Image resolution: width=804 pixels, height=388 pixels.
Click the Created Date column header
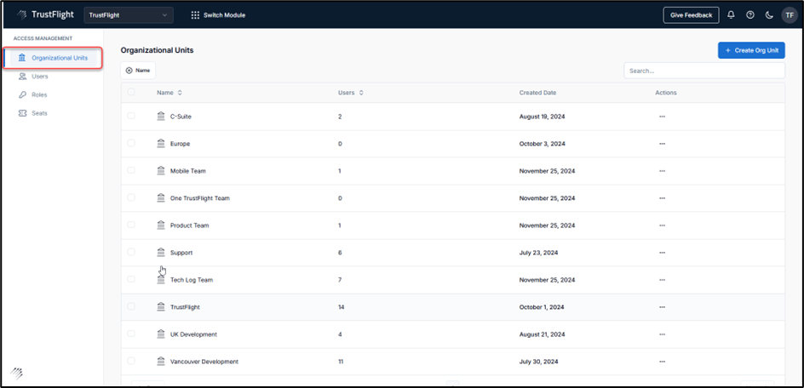[x=537, y=93]
